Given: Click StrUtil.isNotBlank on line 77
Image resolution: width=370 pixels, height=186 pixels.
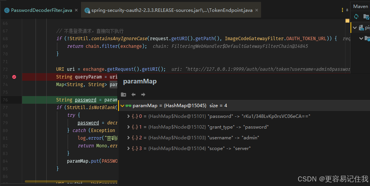Looking at the screenshot, I should [91, 108].
